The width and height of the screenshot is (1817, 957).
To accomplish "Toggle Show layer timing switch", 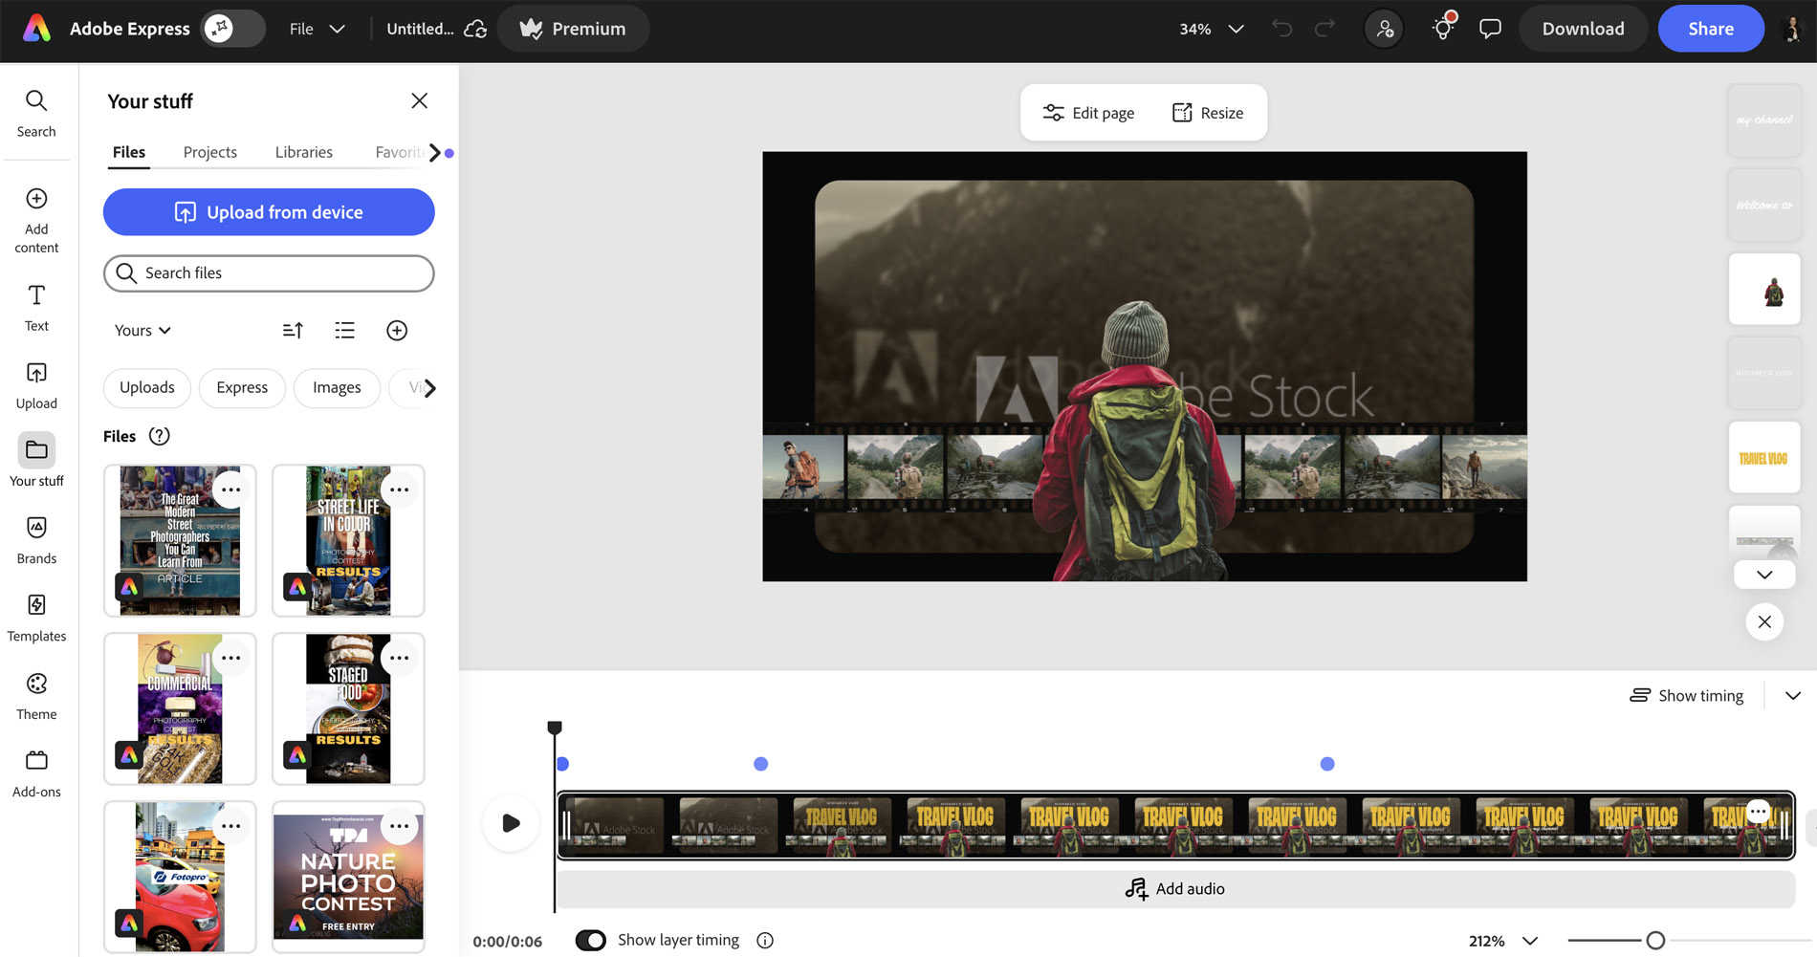I will [591, 940].
